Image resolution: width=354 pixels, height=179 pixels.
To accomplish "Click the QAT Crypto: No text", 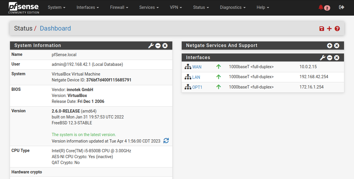I will tap(66, 163).
